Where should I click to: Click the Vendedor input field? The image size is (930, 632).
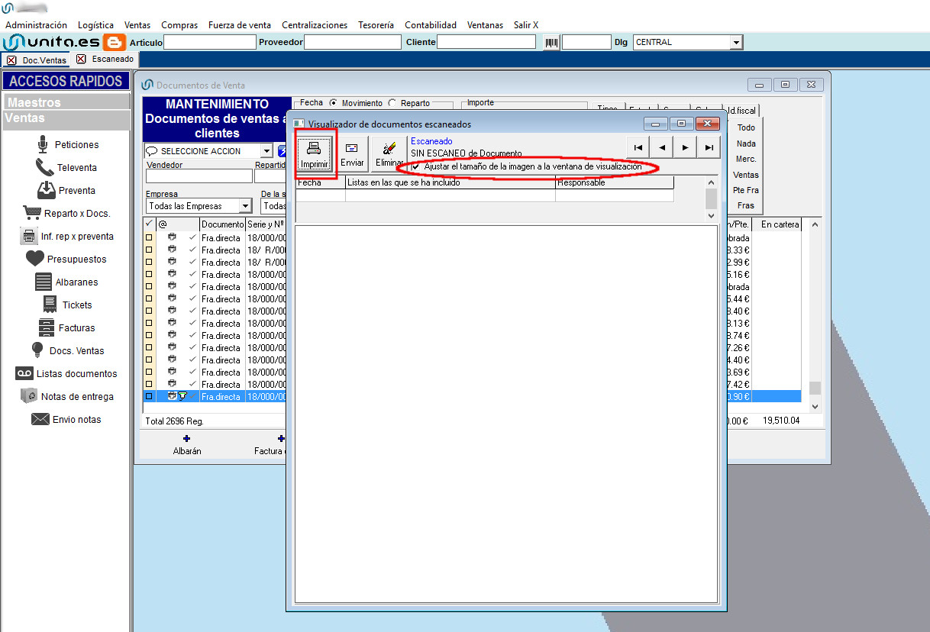click(199, 176)
